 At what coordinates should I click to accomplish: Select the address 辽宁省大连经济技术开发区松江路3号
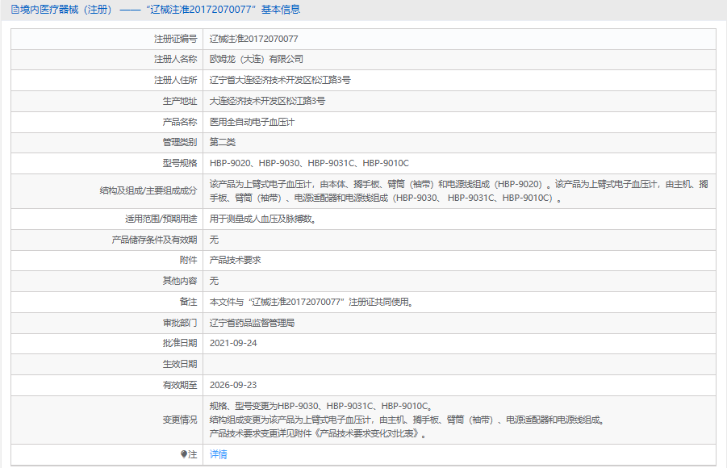280,80
